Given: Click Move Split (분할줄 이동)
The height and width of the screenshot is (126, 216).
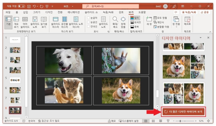Looking at the screenshot, I should coord(161,27).
